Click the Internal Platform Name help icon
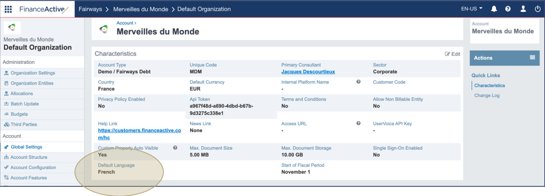545x196 pixels. click(358, 82)
